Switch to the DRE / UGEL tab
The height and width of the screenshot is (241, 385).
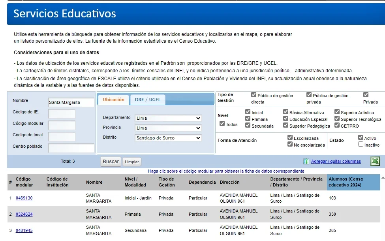[x=148, y=100]
